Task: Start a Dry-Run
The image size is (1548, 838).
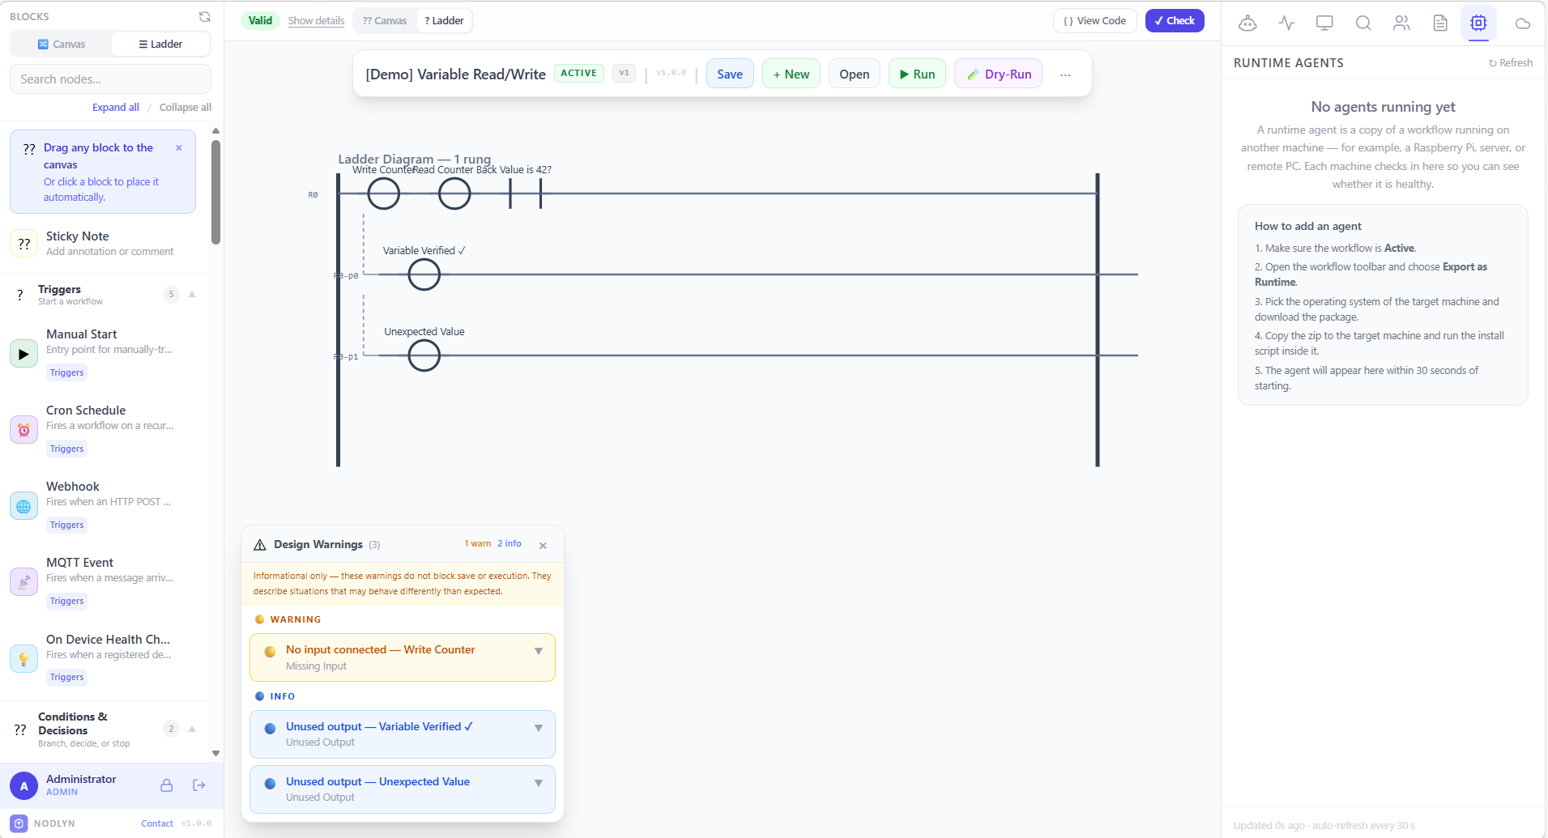Action: [998, 74]
